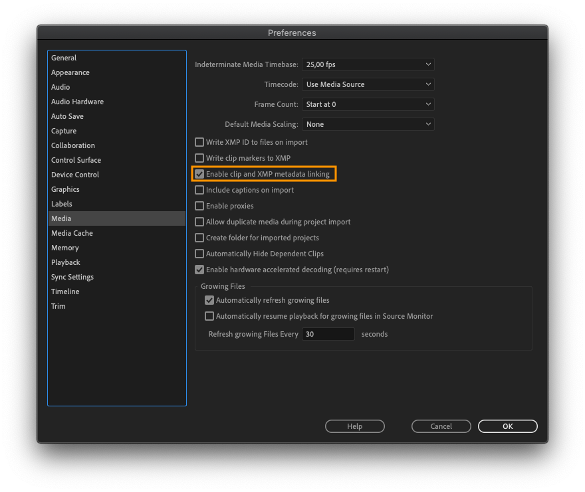
Task: Uncheck Enable clip and XMP metadata linking
Action: tap(199, 174)
